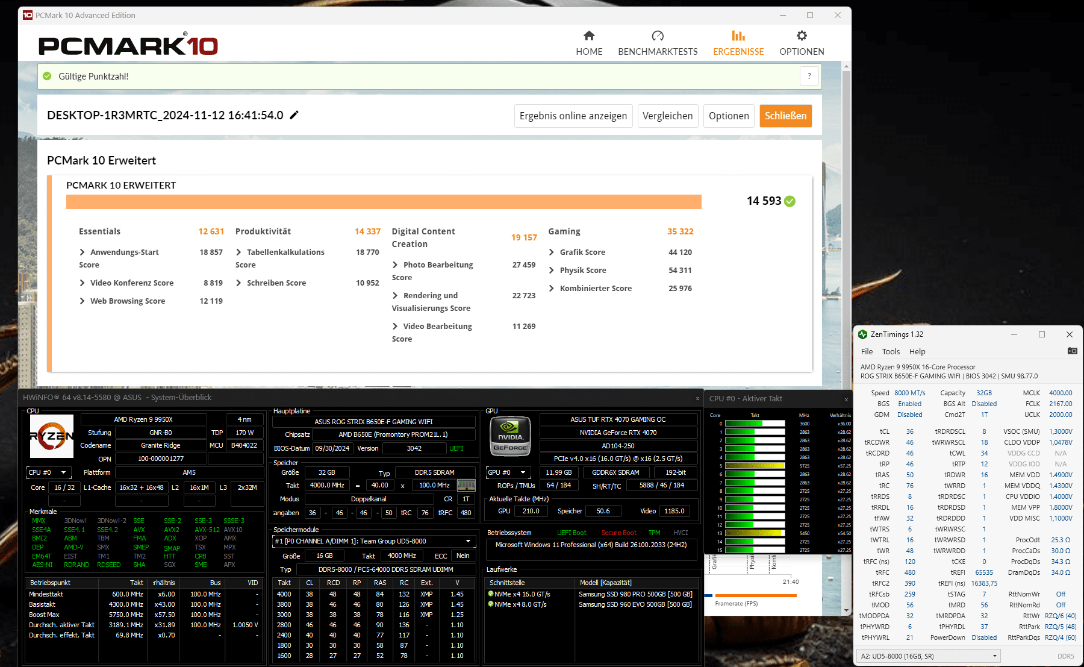
Task: Click the NVIDIA GeForce logo in HWiNFO
Action: 510,436
